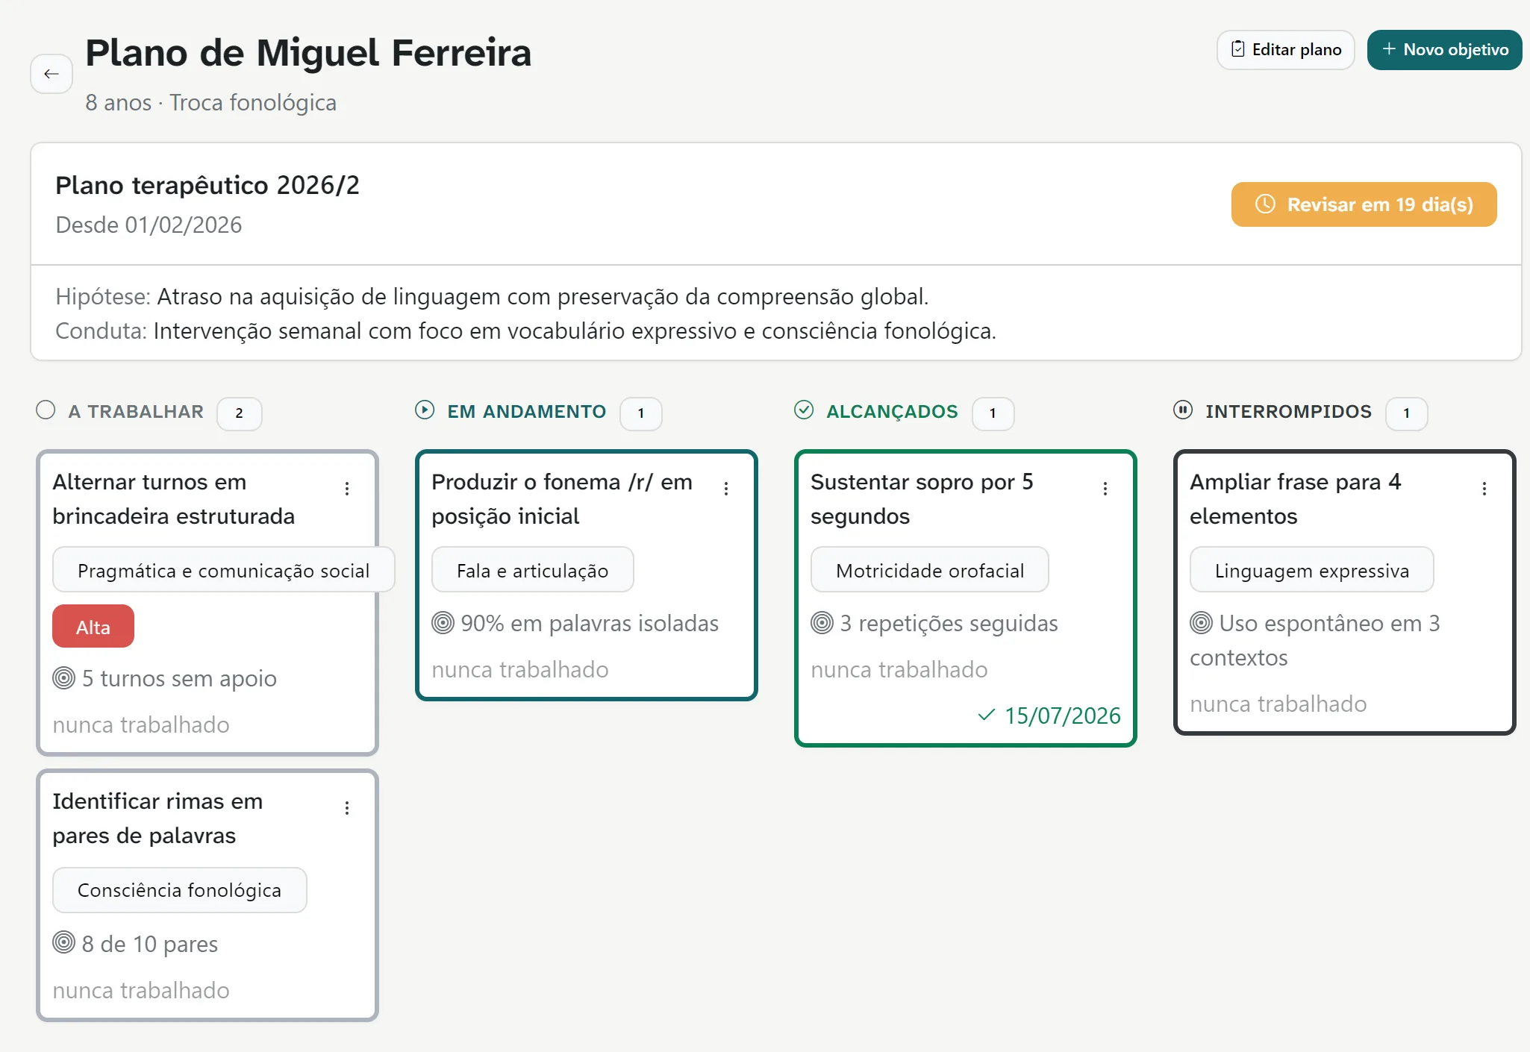This screenshot has height=1052, width=1530.
Task: Open the Em Andamento column header
Action: 526,412
